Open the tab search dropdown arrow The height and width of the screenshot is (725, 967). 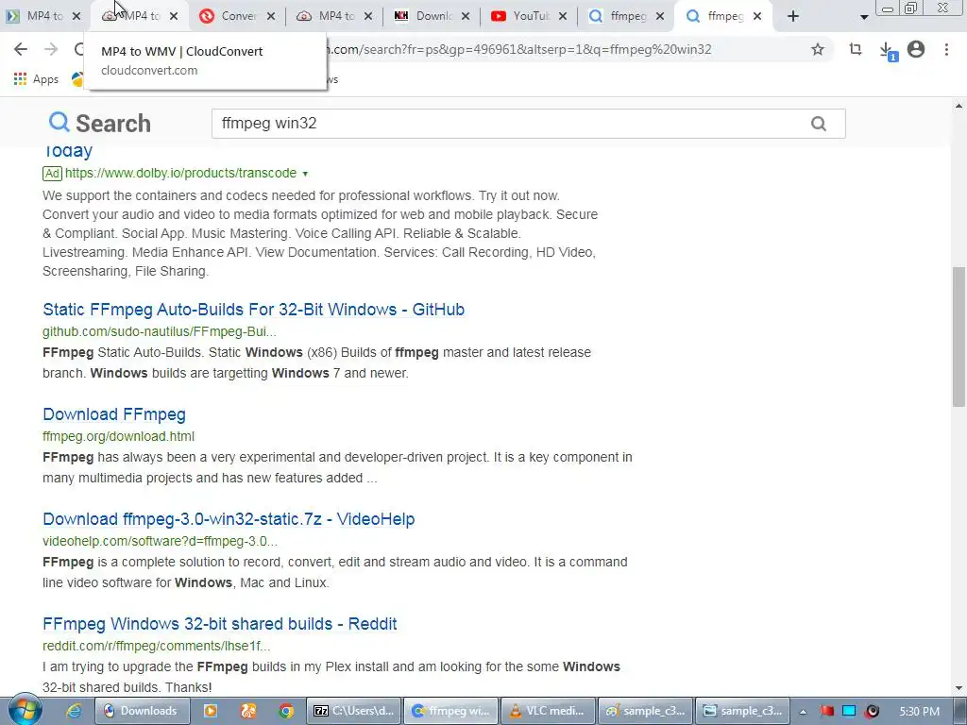(x=864, y=17)
